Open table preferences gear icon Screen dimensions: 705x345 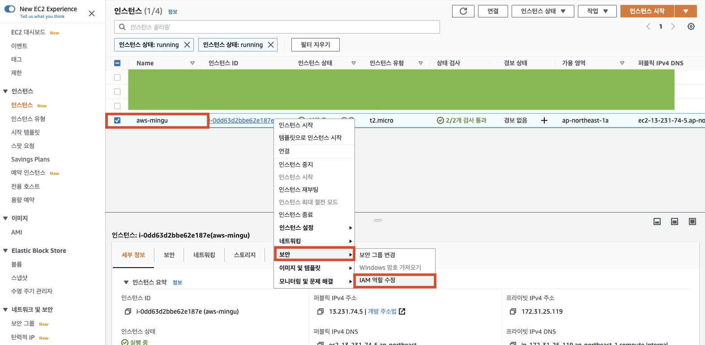click(691, 26)
